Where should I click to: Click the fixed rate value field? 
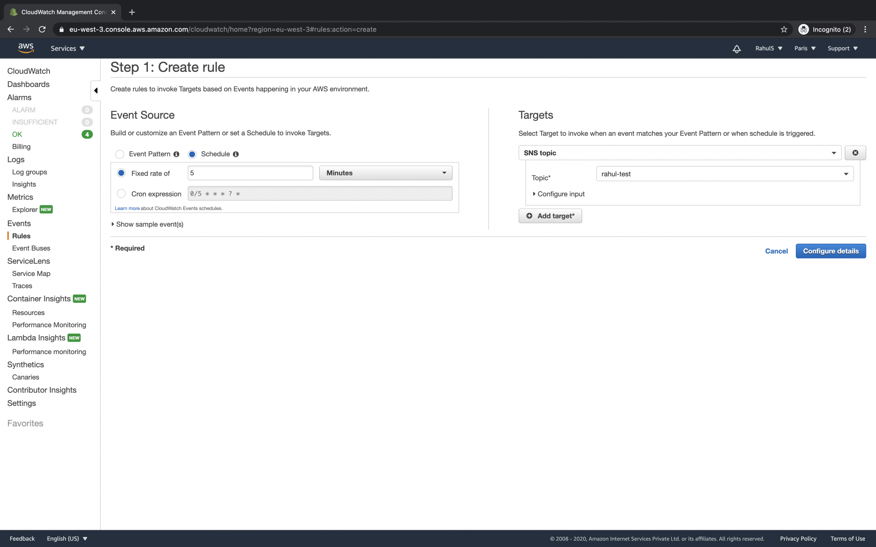point(250,173)
